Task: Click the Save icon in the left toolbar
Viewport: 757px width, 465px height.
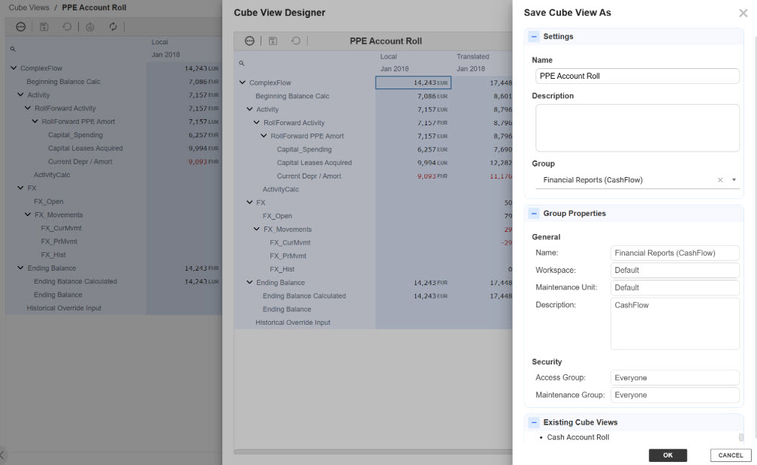Action: [x=45, y=26]
